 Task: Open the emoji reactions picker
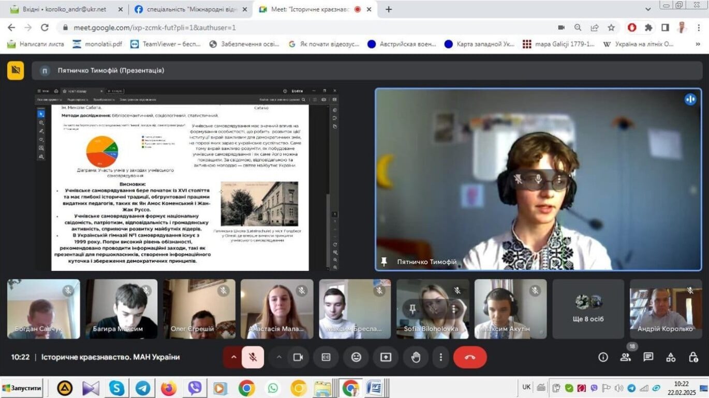[x=356, y=357]
